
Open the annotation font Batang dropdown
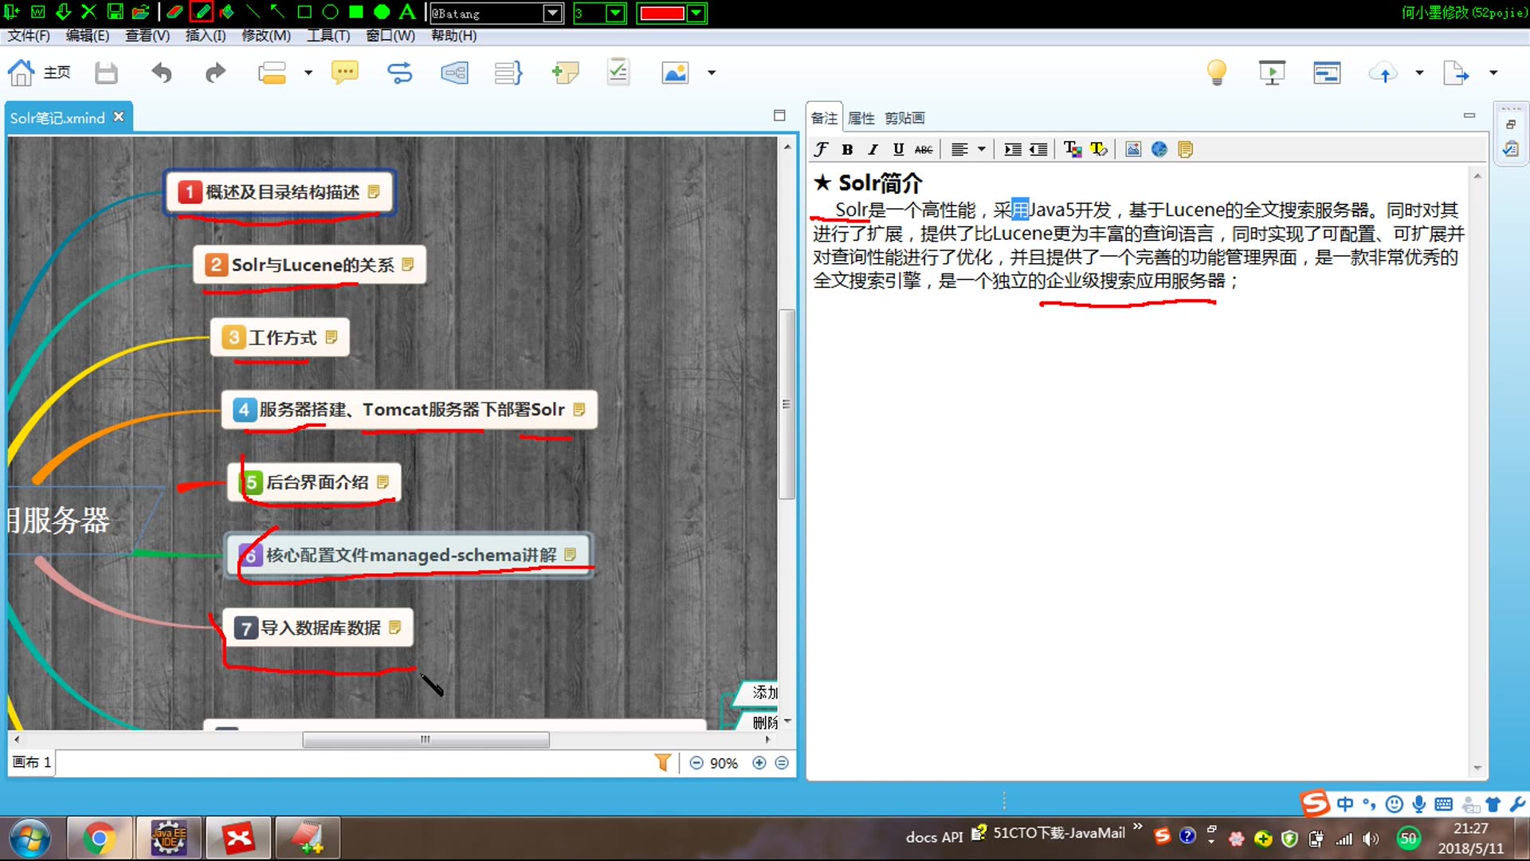552,13
